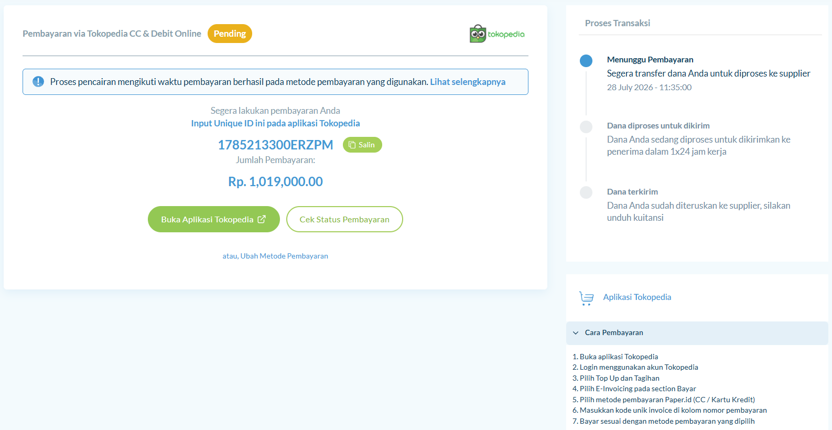Click the Menunggu Pembayaran blue step circle
Screen dimensions: 832x430
click(586, 61)
